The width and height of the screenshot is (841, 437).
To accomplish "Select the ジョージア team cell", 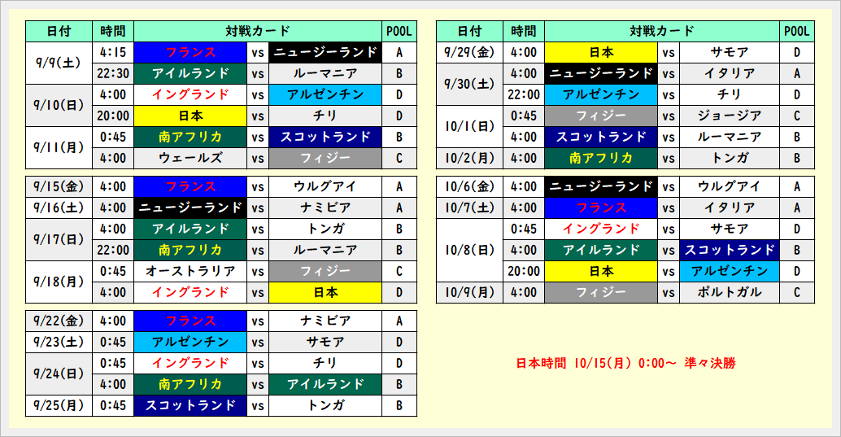I will click(x=730, y=116).
